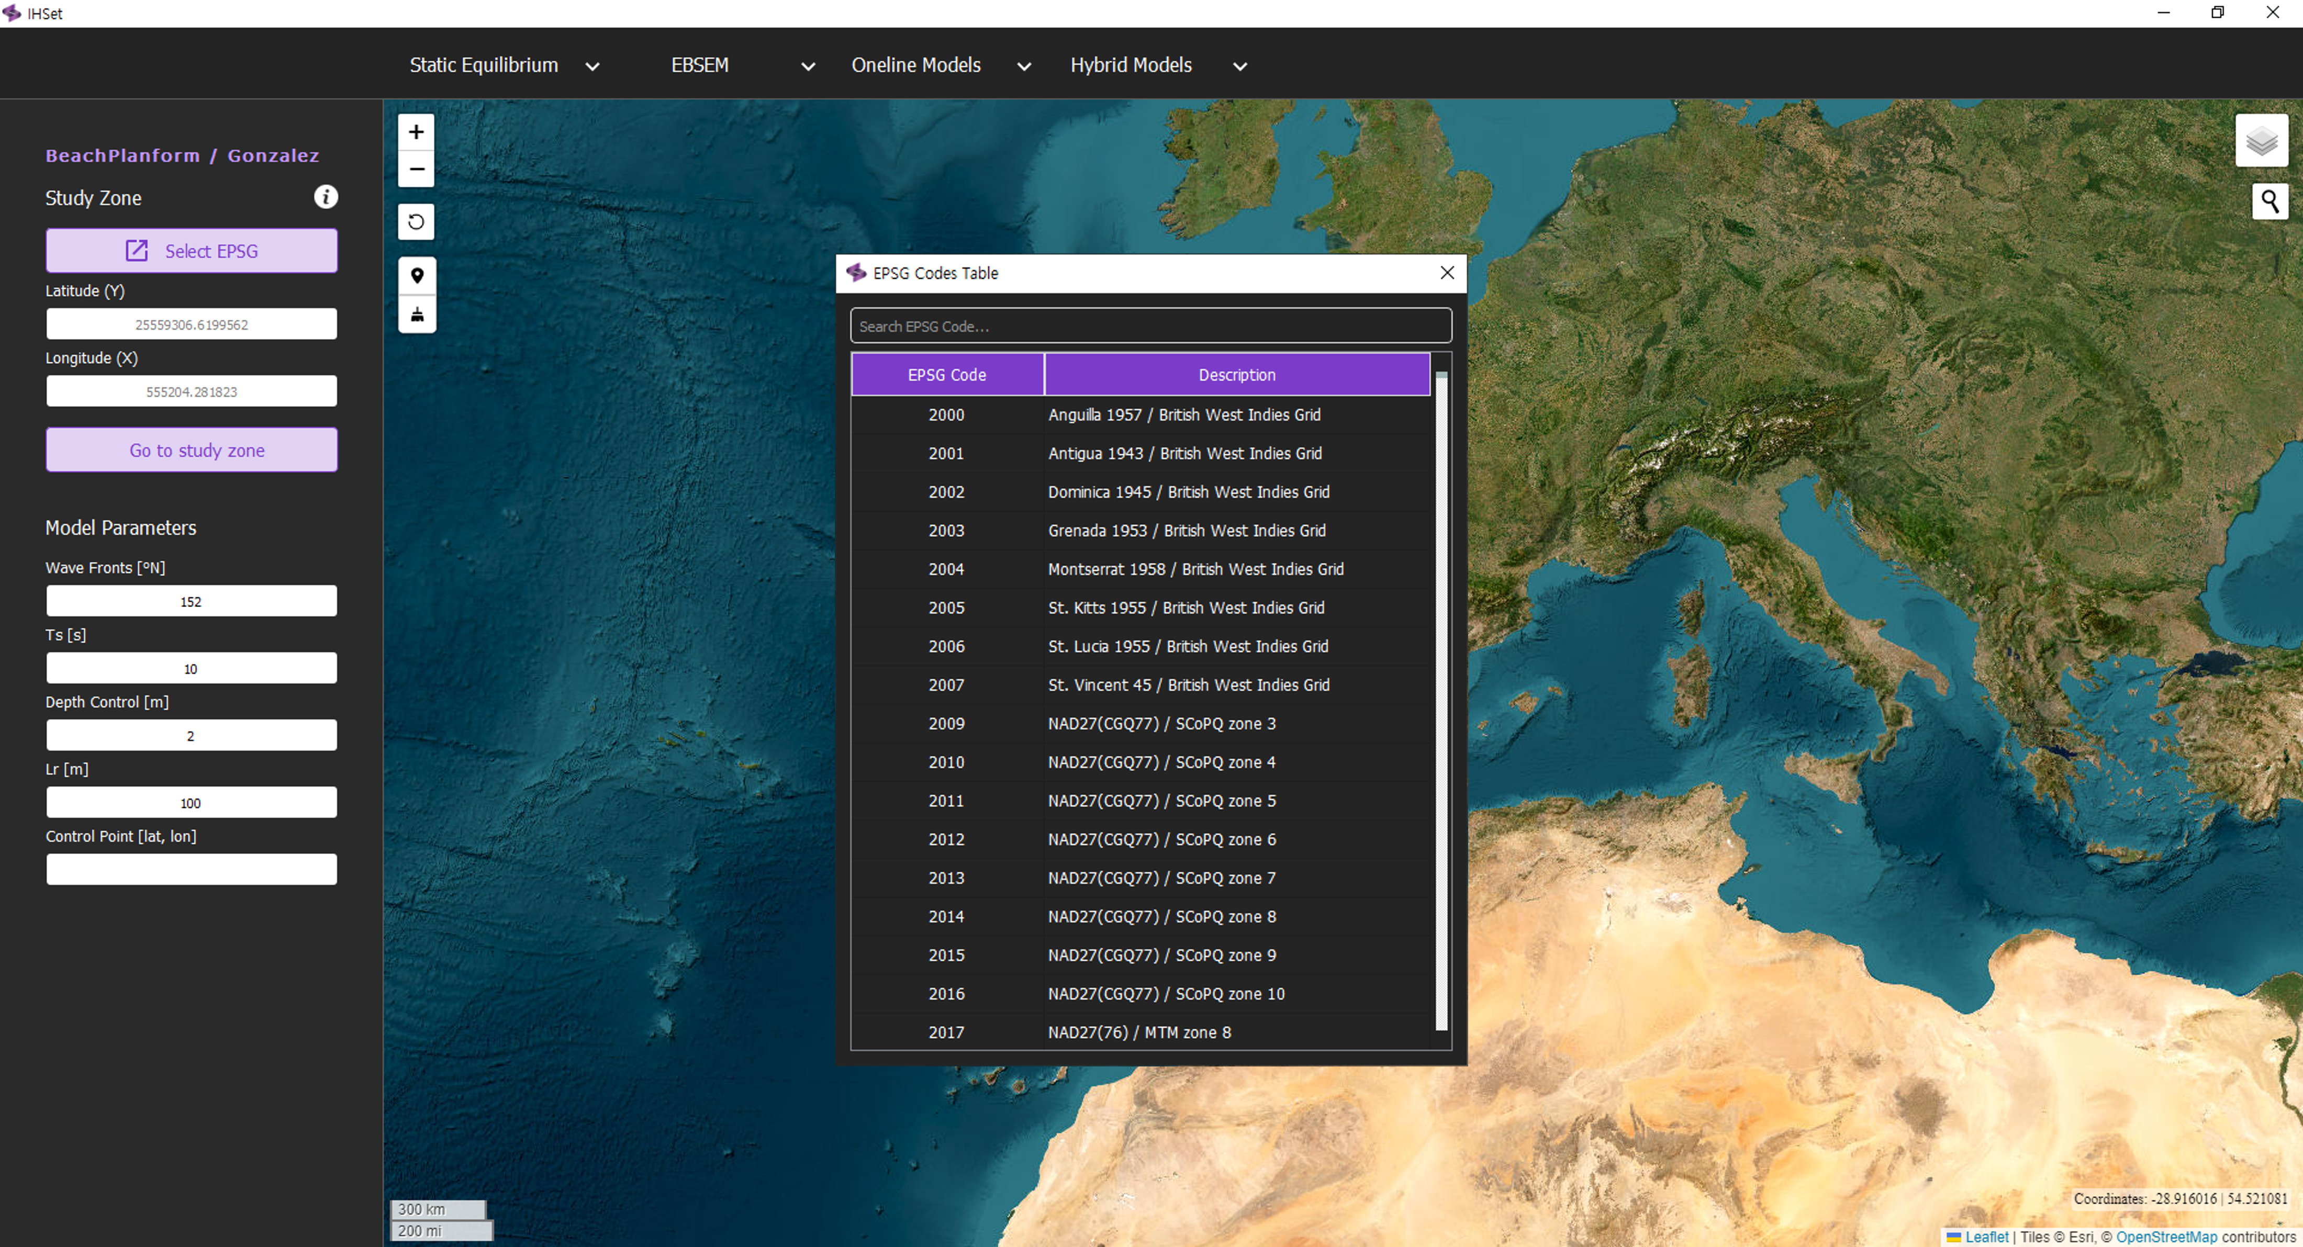This screenshot has width=2303, height=1247.
Task: Click the clear map broom icon
Action: point(417,314)
